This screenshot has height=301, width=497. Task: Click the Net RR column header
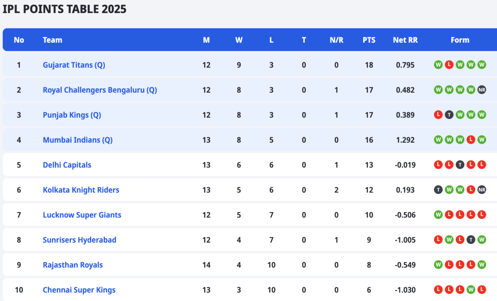click(x=405, y=40)
